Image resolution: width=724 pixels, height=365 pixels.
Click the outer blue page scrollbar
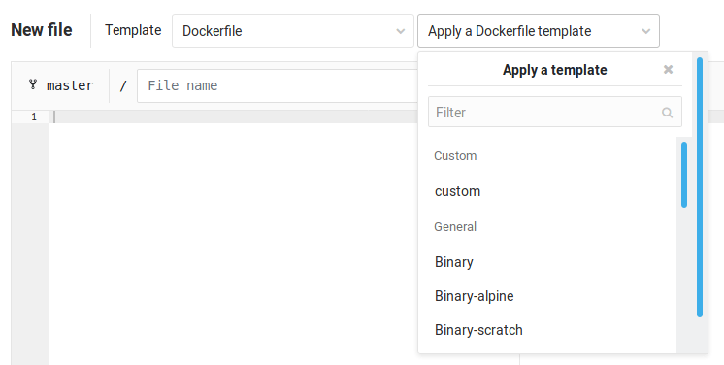tap(700, 187)
